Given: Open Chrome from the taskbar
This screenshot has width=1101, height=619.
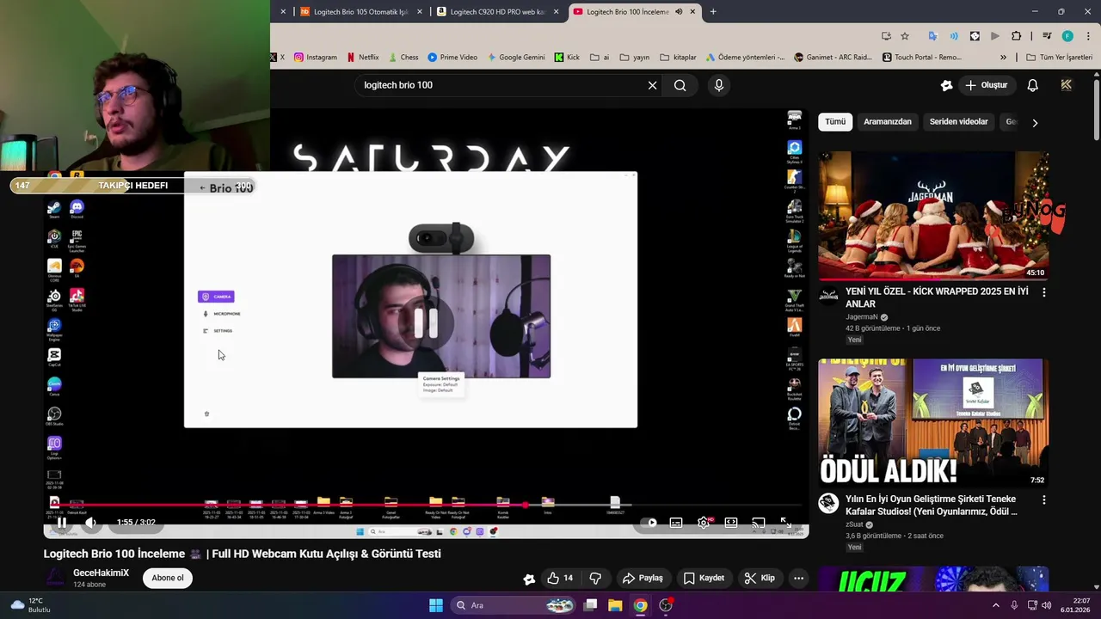Looking at the screenshot, I should (640, 605).
